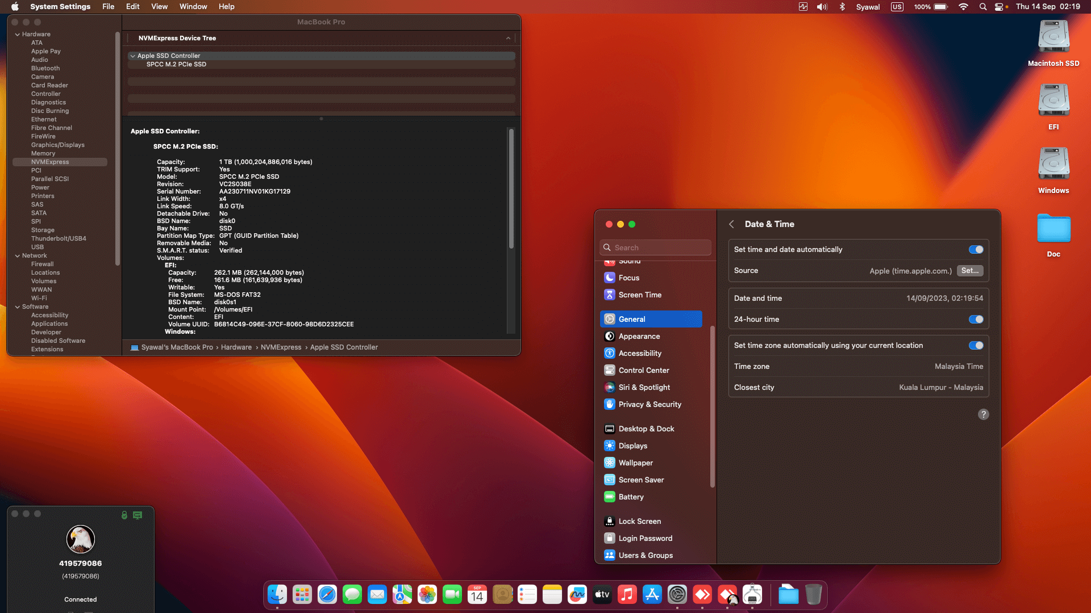Viewport: 1091px width, 613px height.
Task: Click the Wallpaper settings icon
Action: pyautogui.click(x=609, y=463)
